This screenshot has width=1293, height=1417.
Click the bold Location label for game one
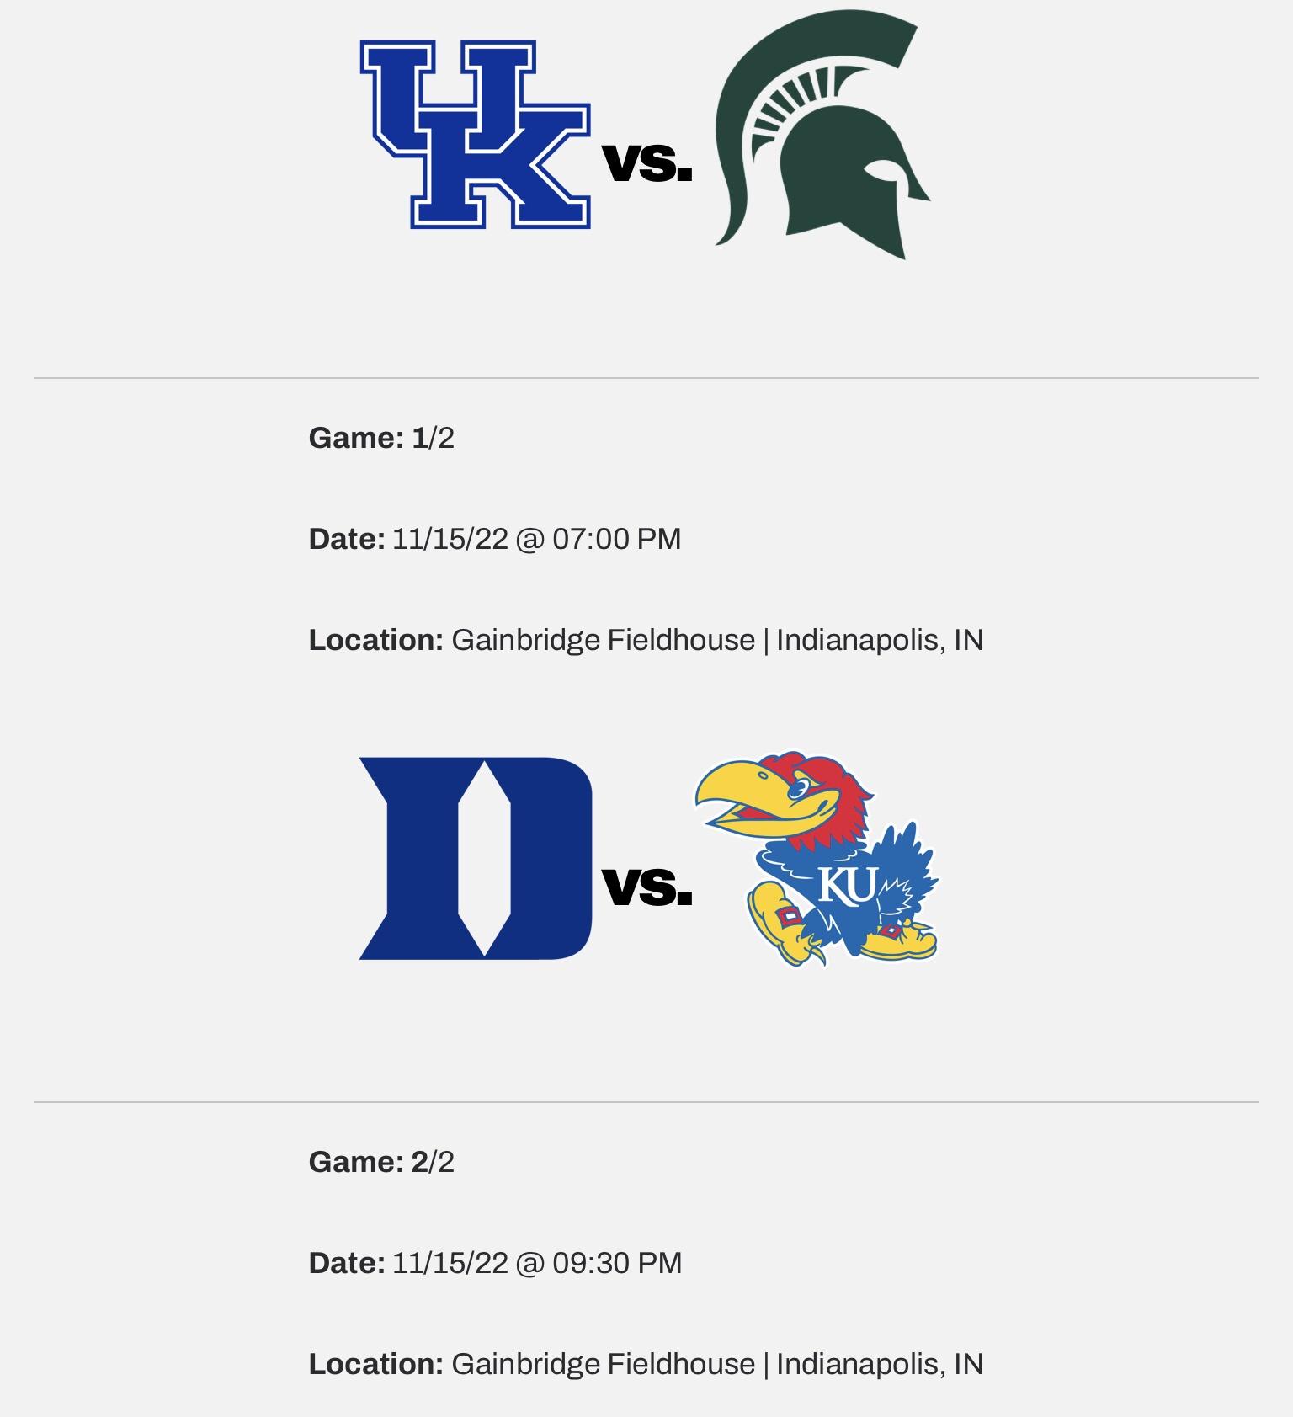375,640
